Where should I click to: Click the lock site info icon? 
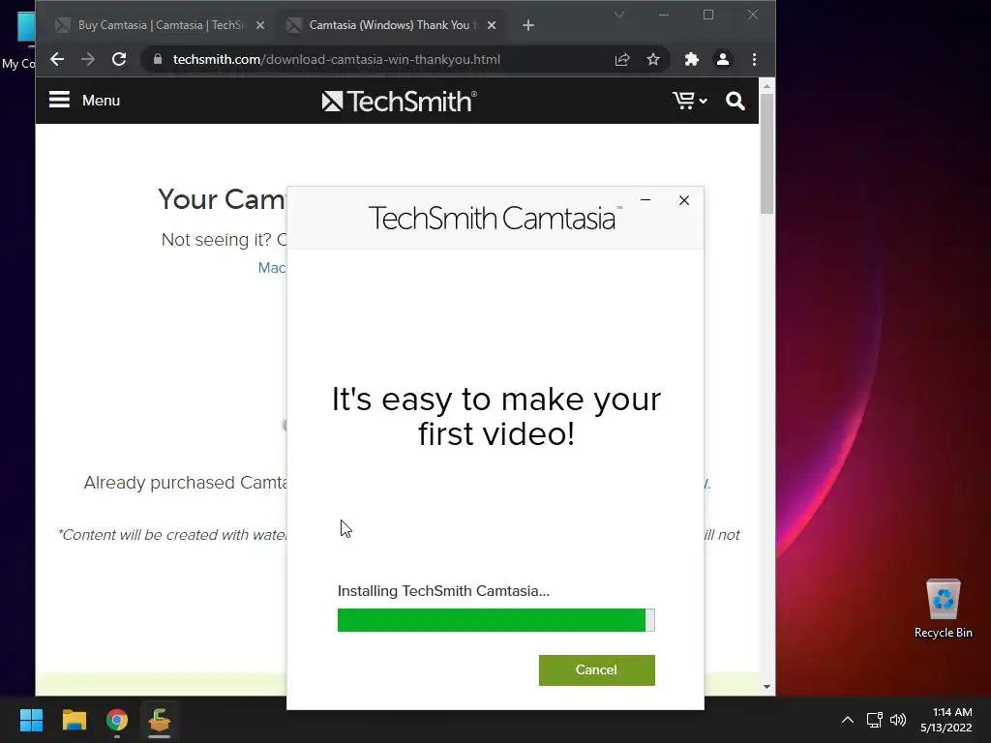(x=158, y=59)
